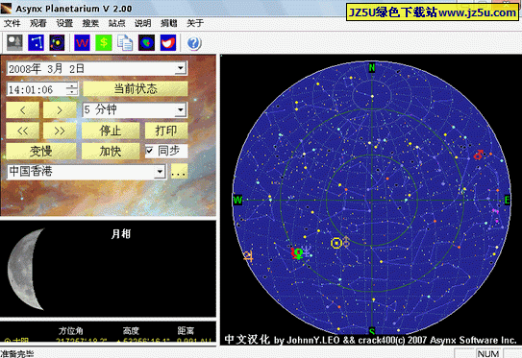Decrease time with the spinner down arrow
Viewport: 522px width, 358px height.
tap(71, 92)
